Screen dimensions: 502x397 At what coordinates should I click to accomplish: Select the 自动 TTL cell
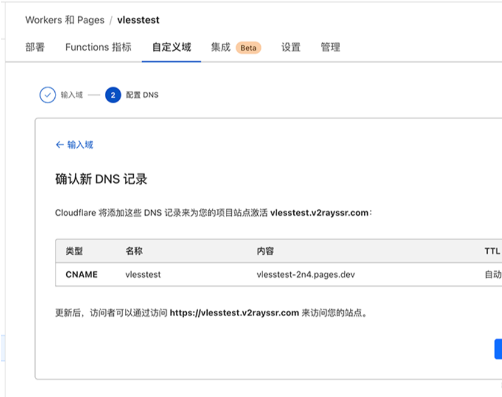[493, 275]
